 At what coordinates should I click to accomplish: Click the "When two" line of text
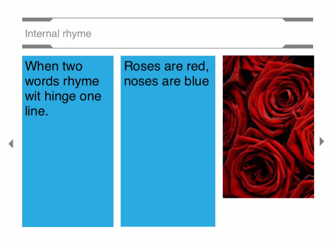coord(53,66)
